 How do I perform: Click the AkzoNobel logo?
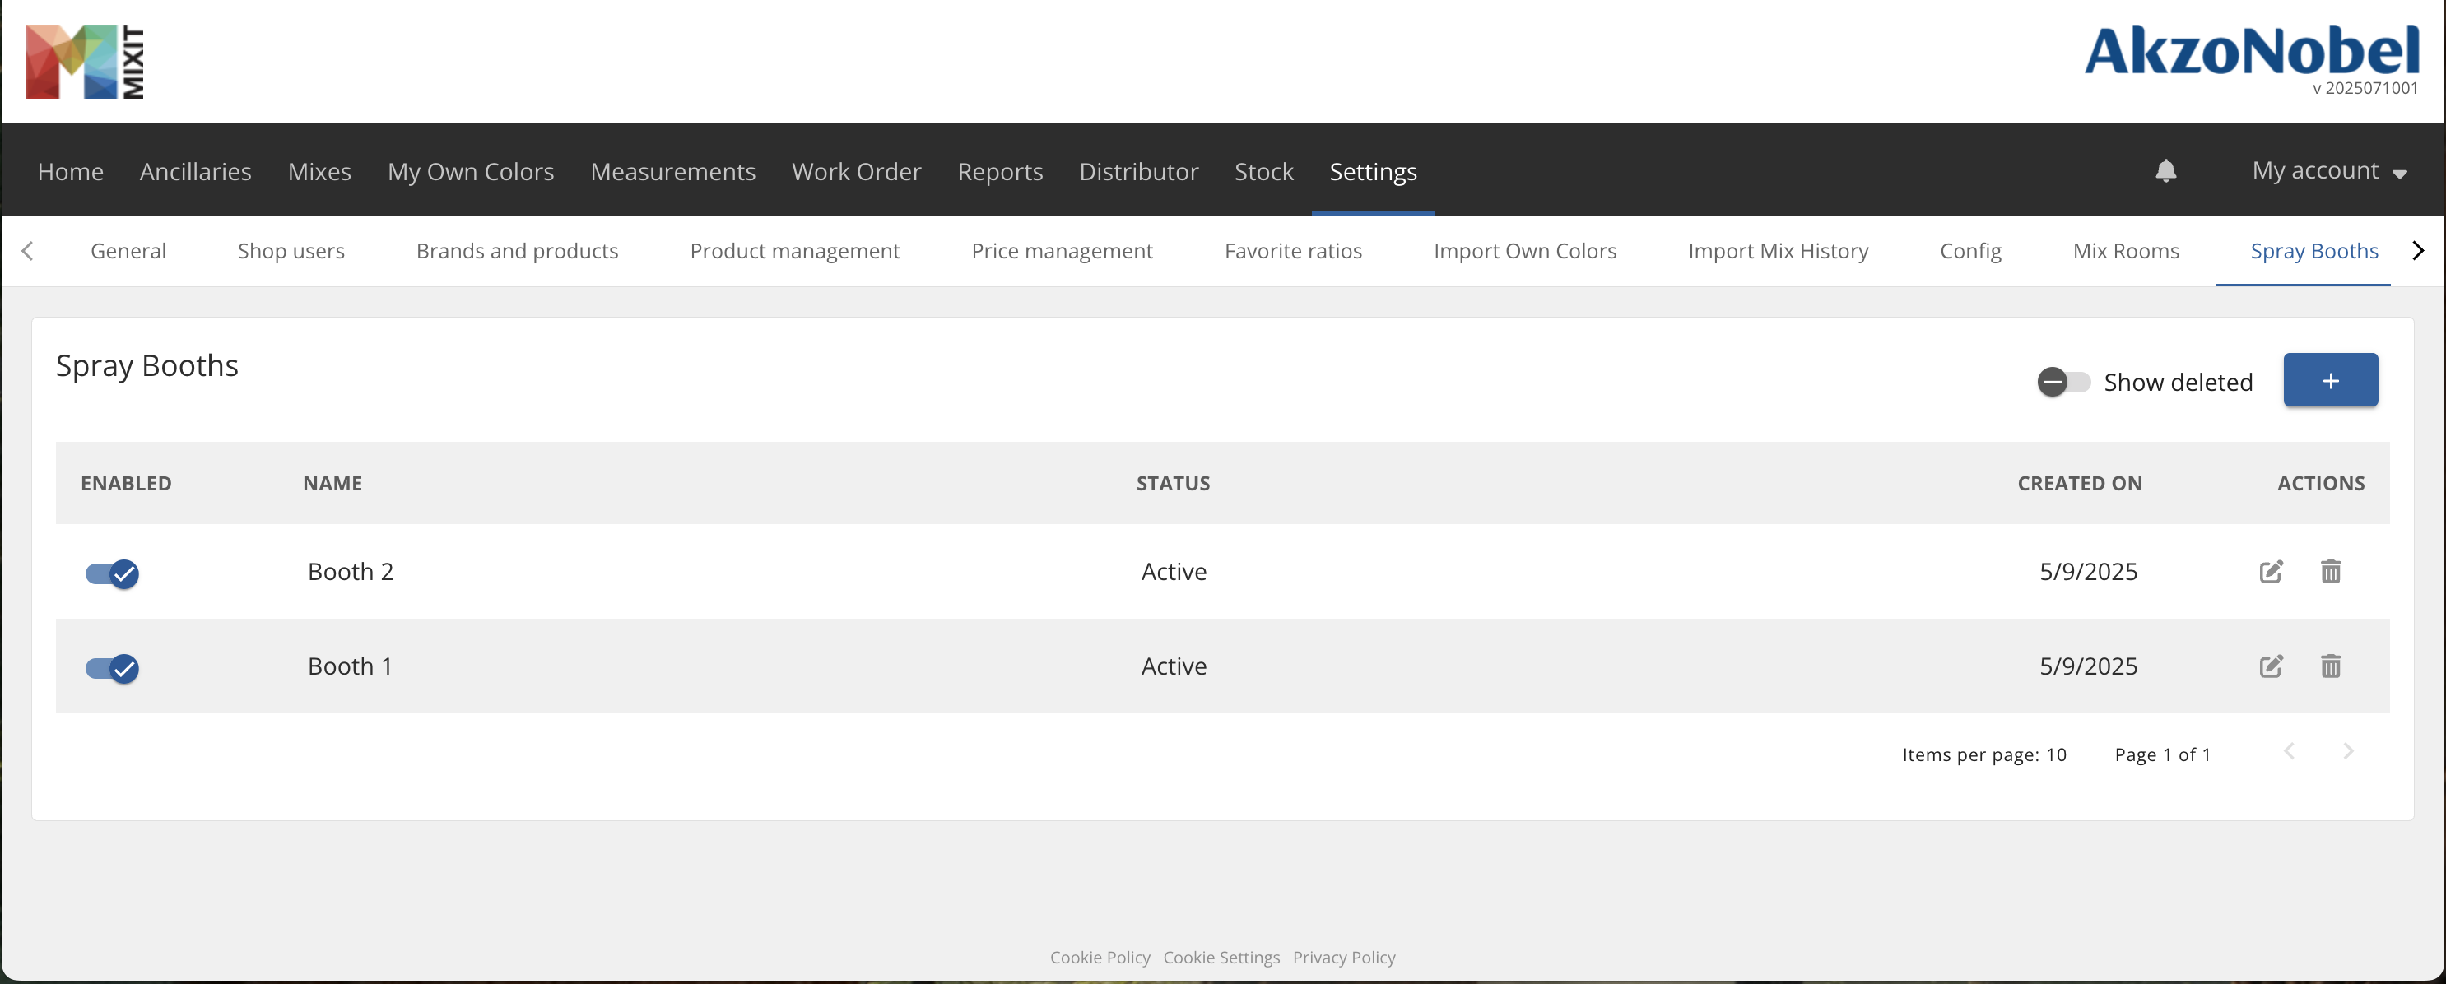(x=2251, y=50)
